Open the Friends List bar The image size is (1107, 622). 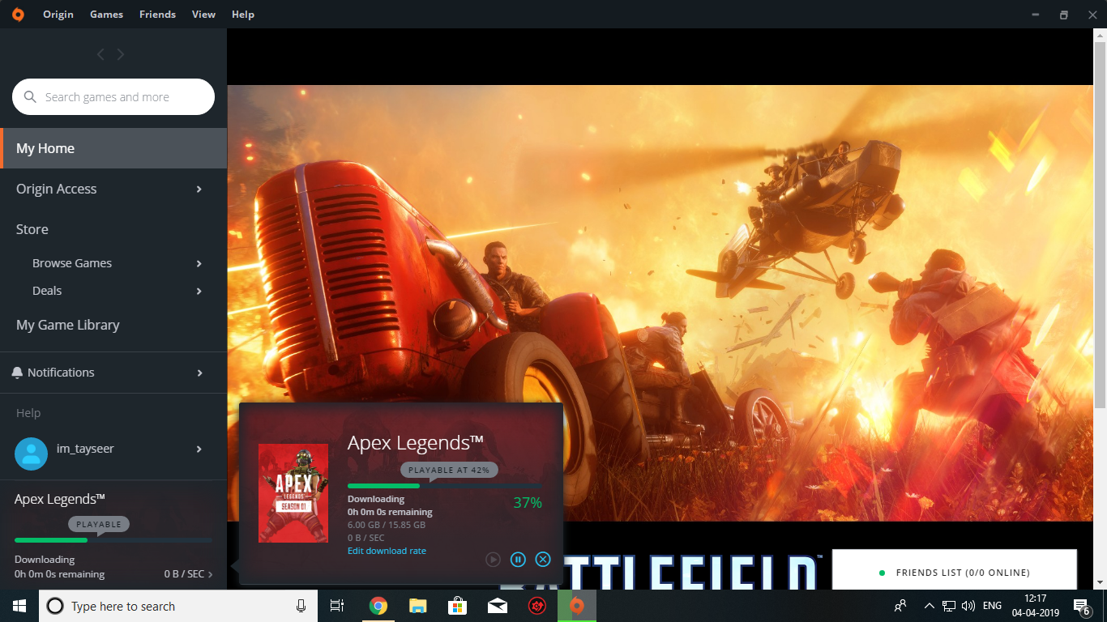point(955,572)
